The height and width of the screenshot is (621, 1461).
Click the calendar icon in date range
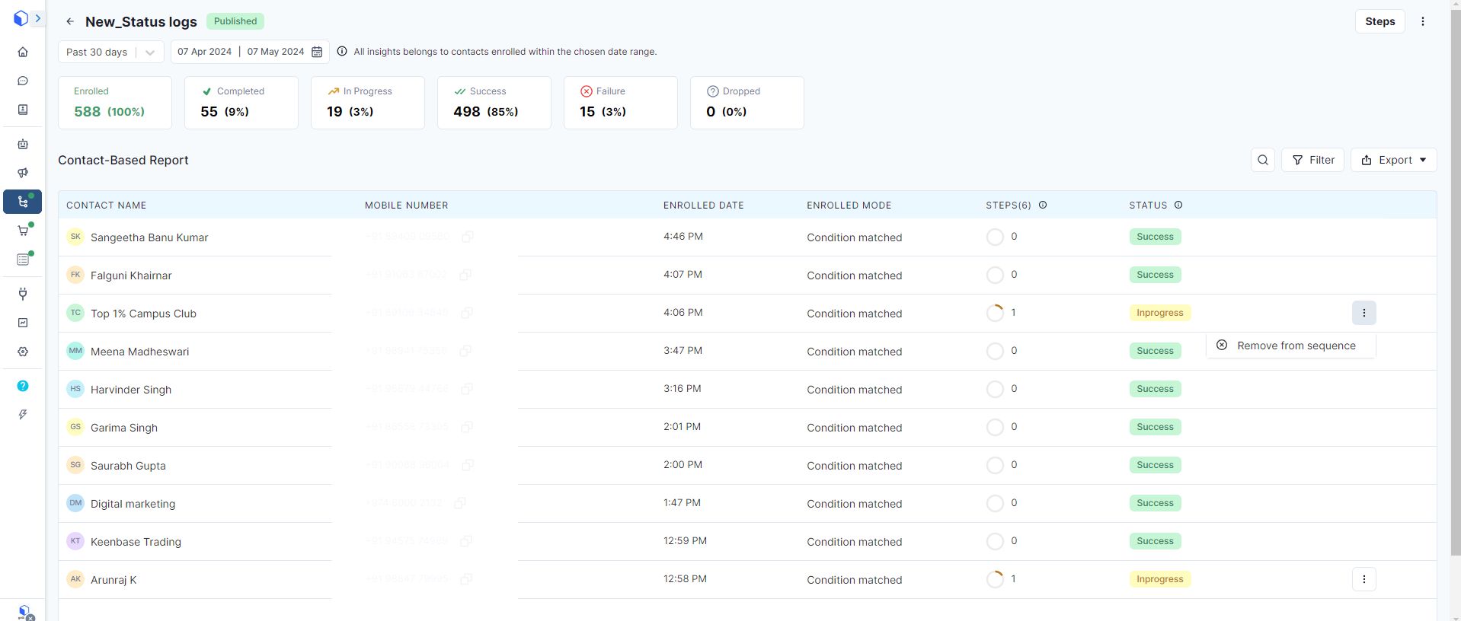(x=317, y=52)
